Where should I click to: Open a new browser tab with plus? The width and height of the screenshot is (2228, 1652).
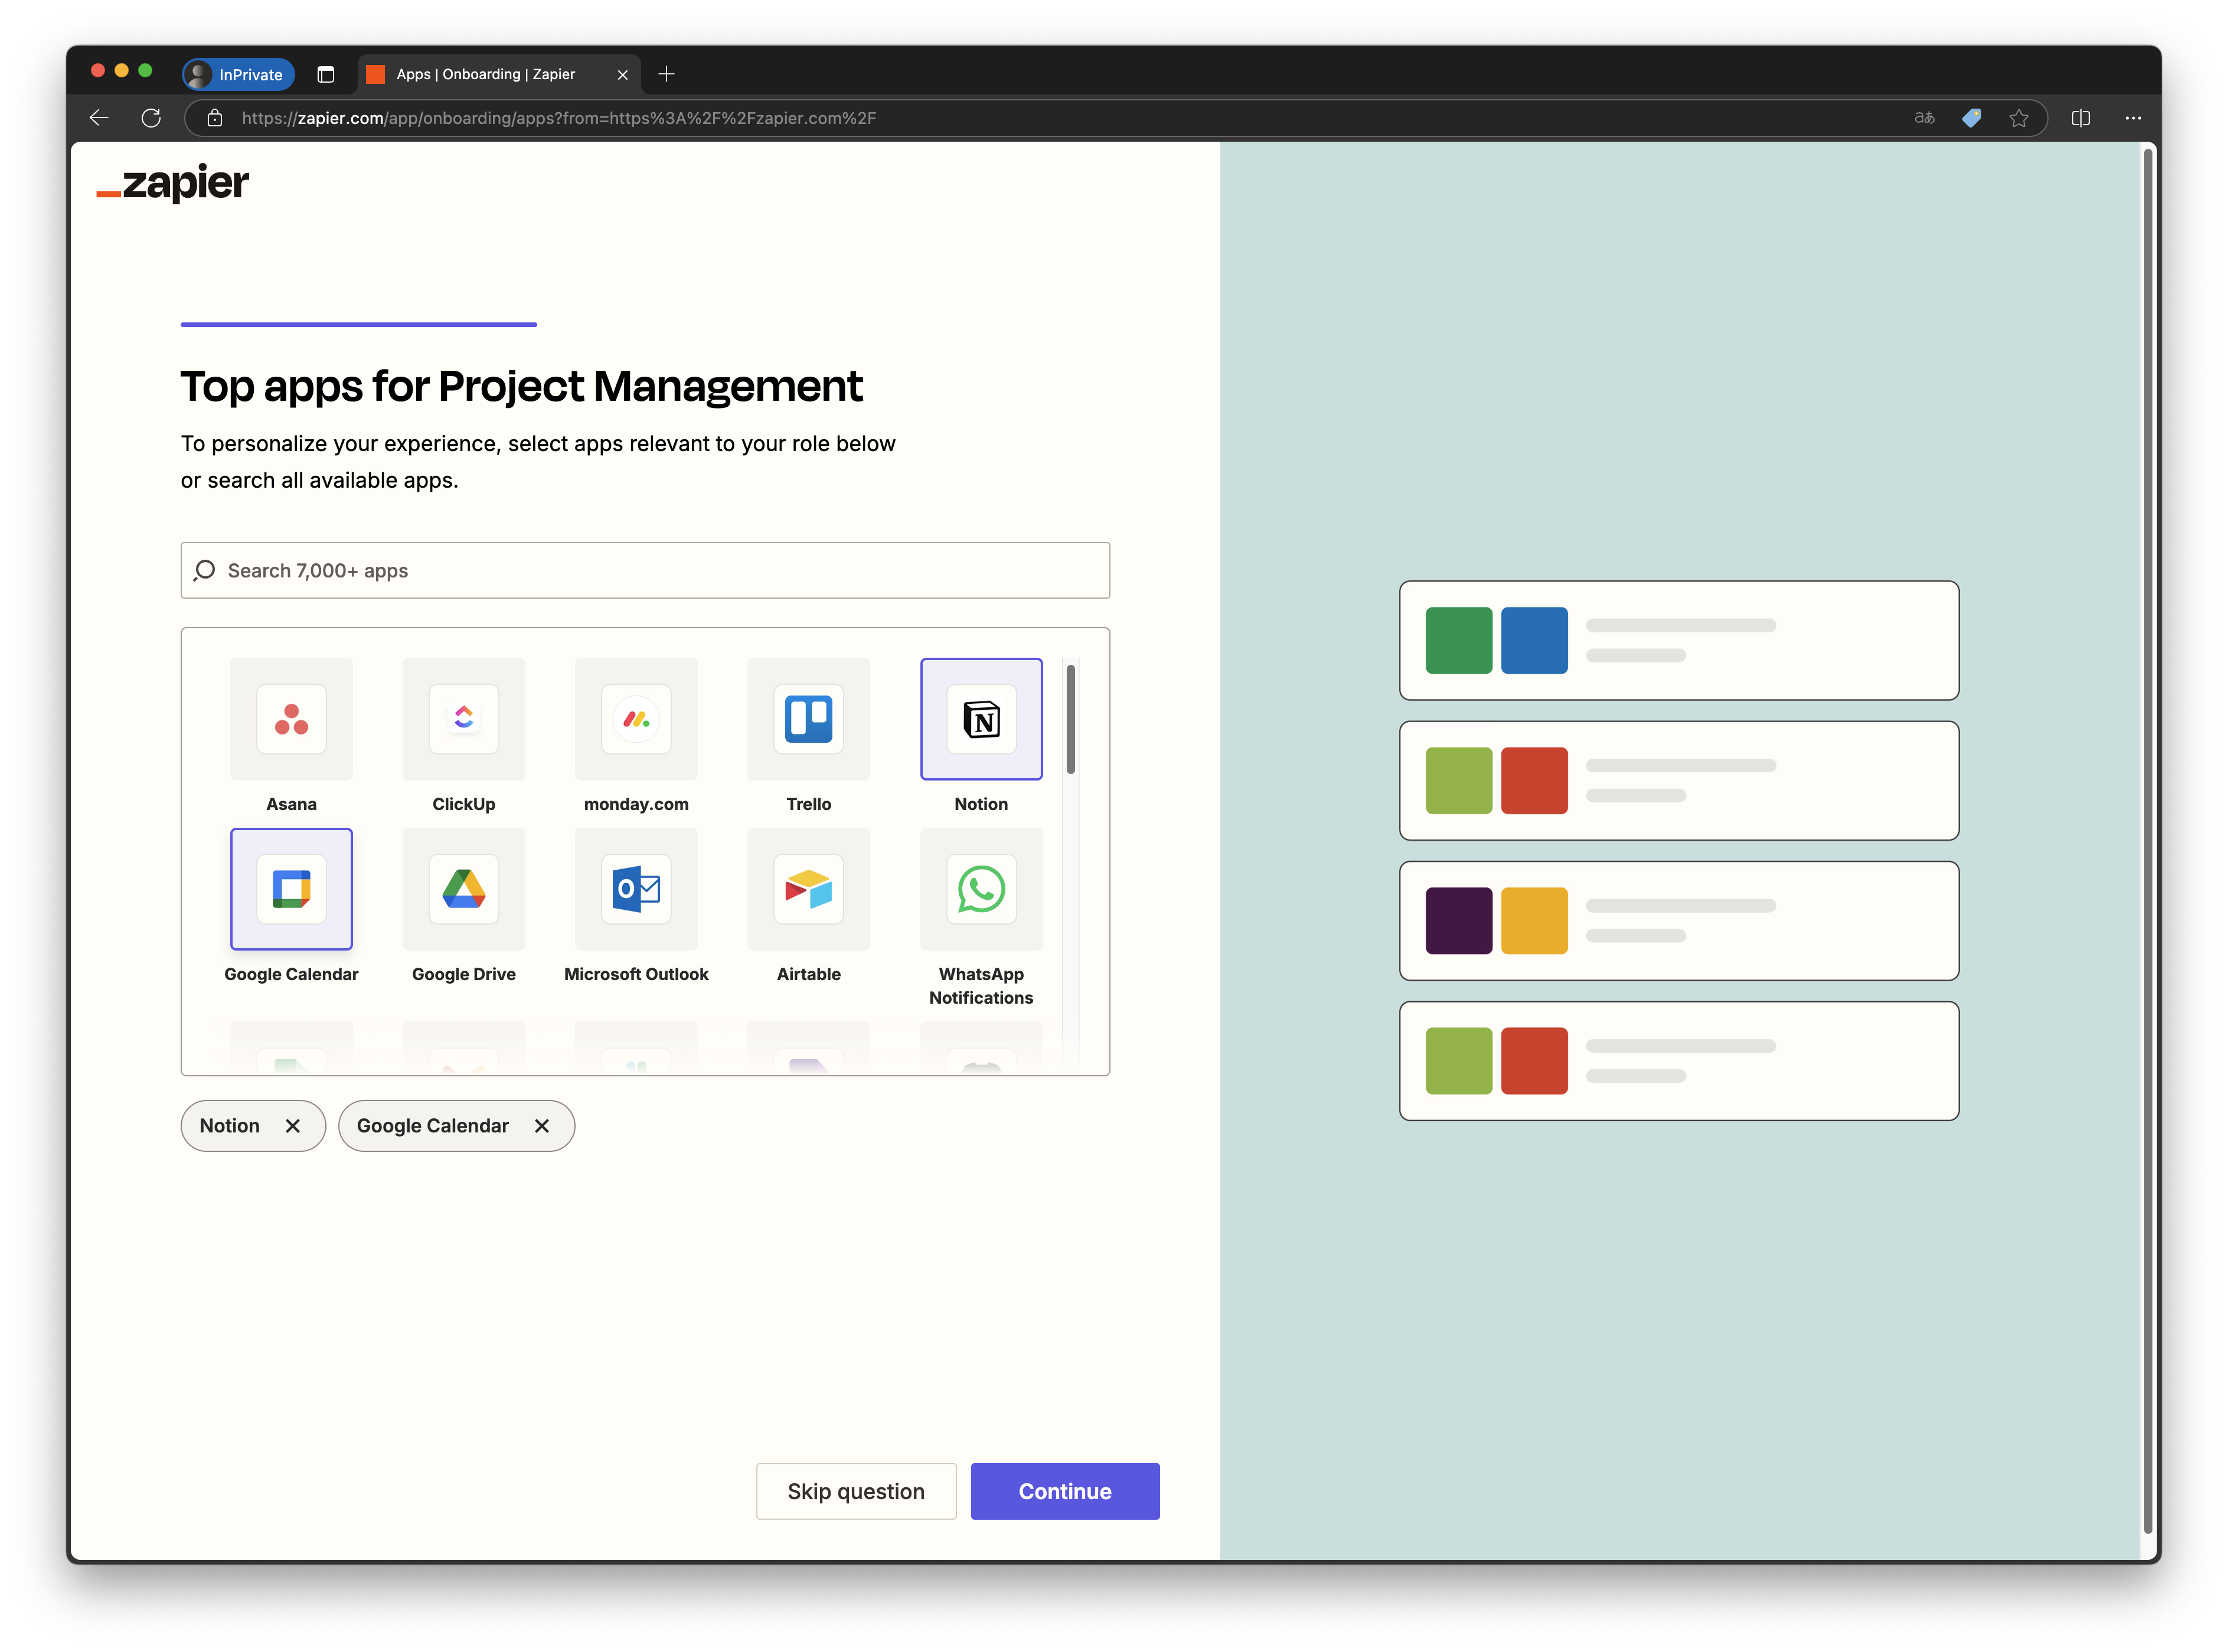pyautogui.click(x=666, y=74)
